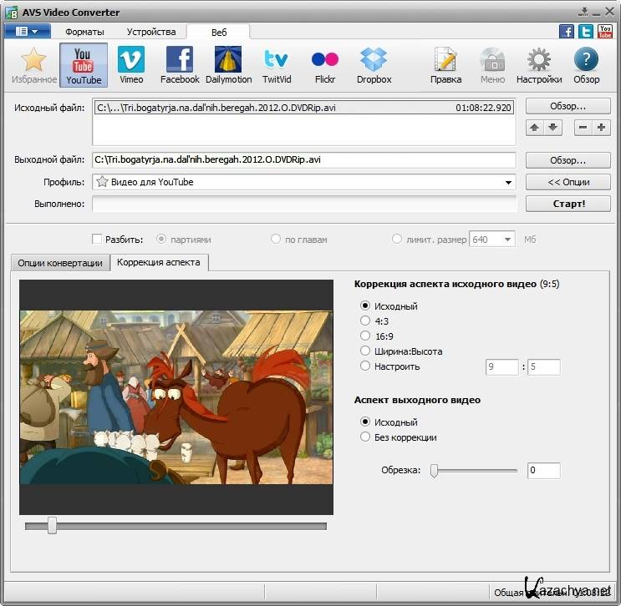Click the << Опции button

click(x=568, y=182)
